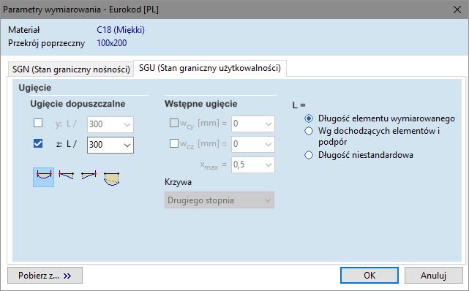This screenshot has width=469, height=291.
Task: Select Długość elementu wymiarowanego radio option
Action: [x=309, y=118]
